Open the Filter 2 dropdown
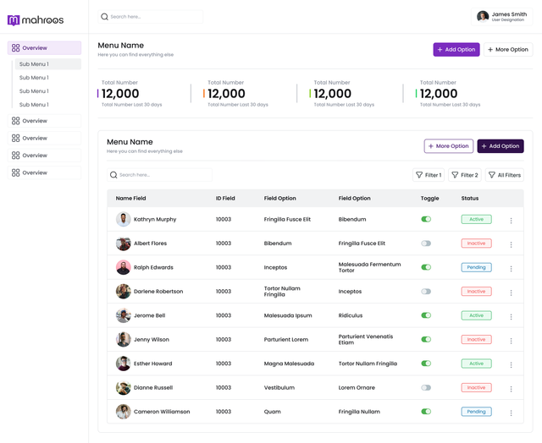The height and width of the screenshot is (443, 542). 465,175
